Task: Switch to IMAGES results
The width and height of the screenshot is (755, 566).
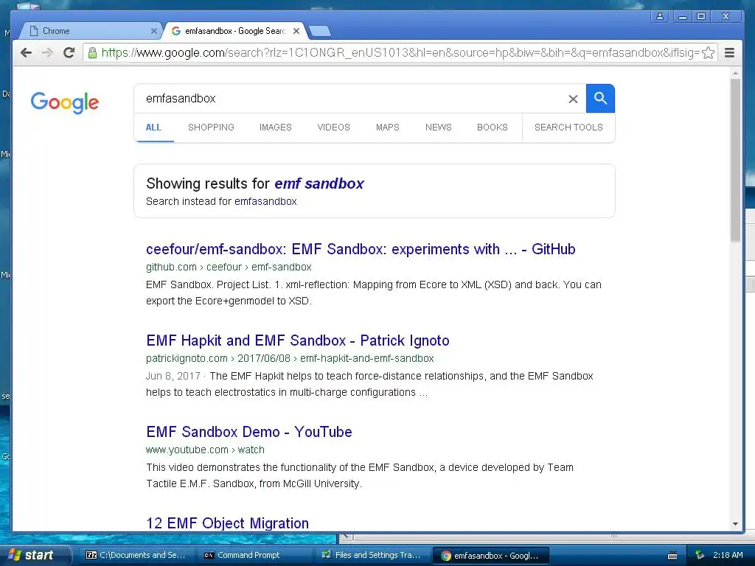Action: click(x=276, y=127)
